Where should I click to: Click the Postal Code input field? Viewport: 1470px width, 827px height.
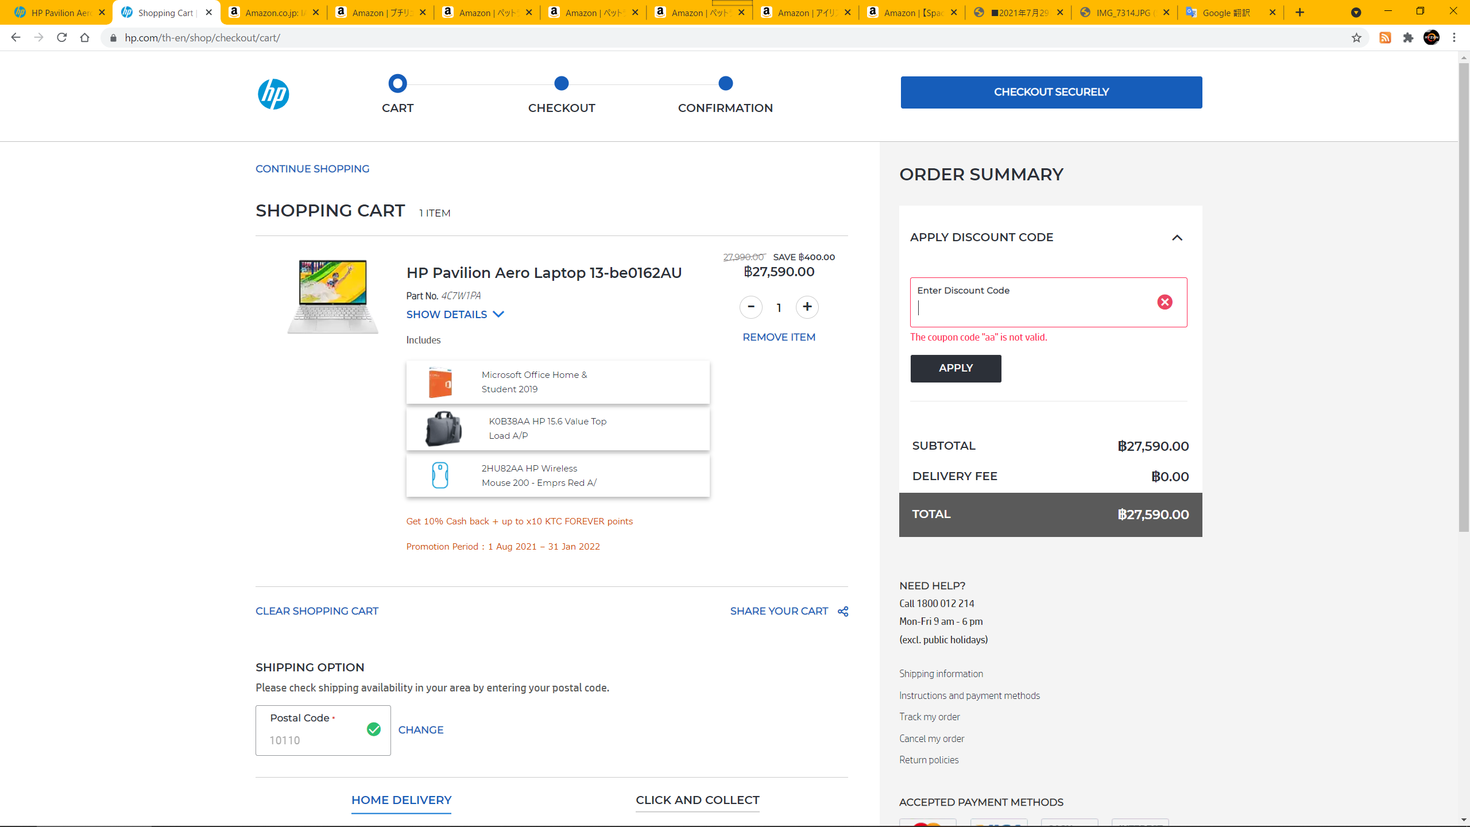click(x=323, y=731)
